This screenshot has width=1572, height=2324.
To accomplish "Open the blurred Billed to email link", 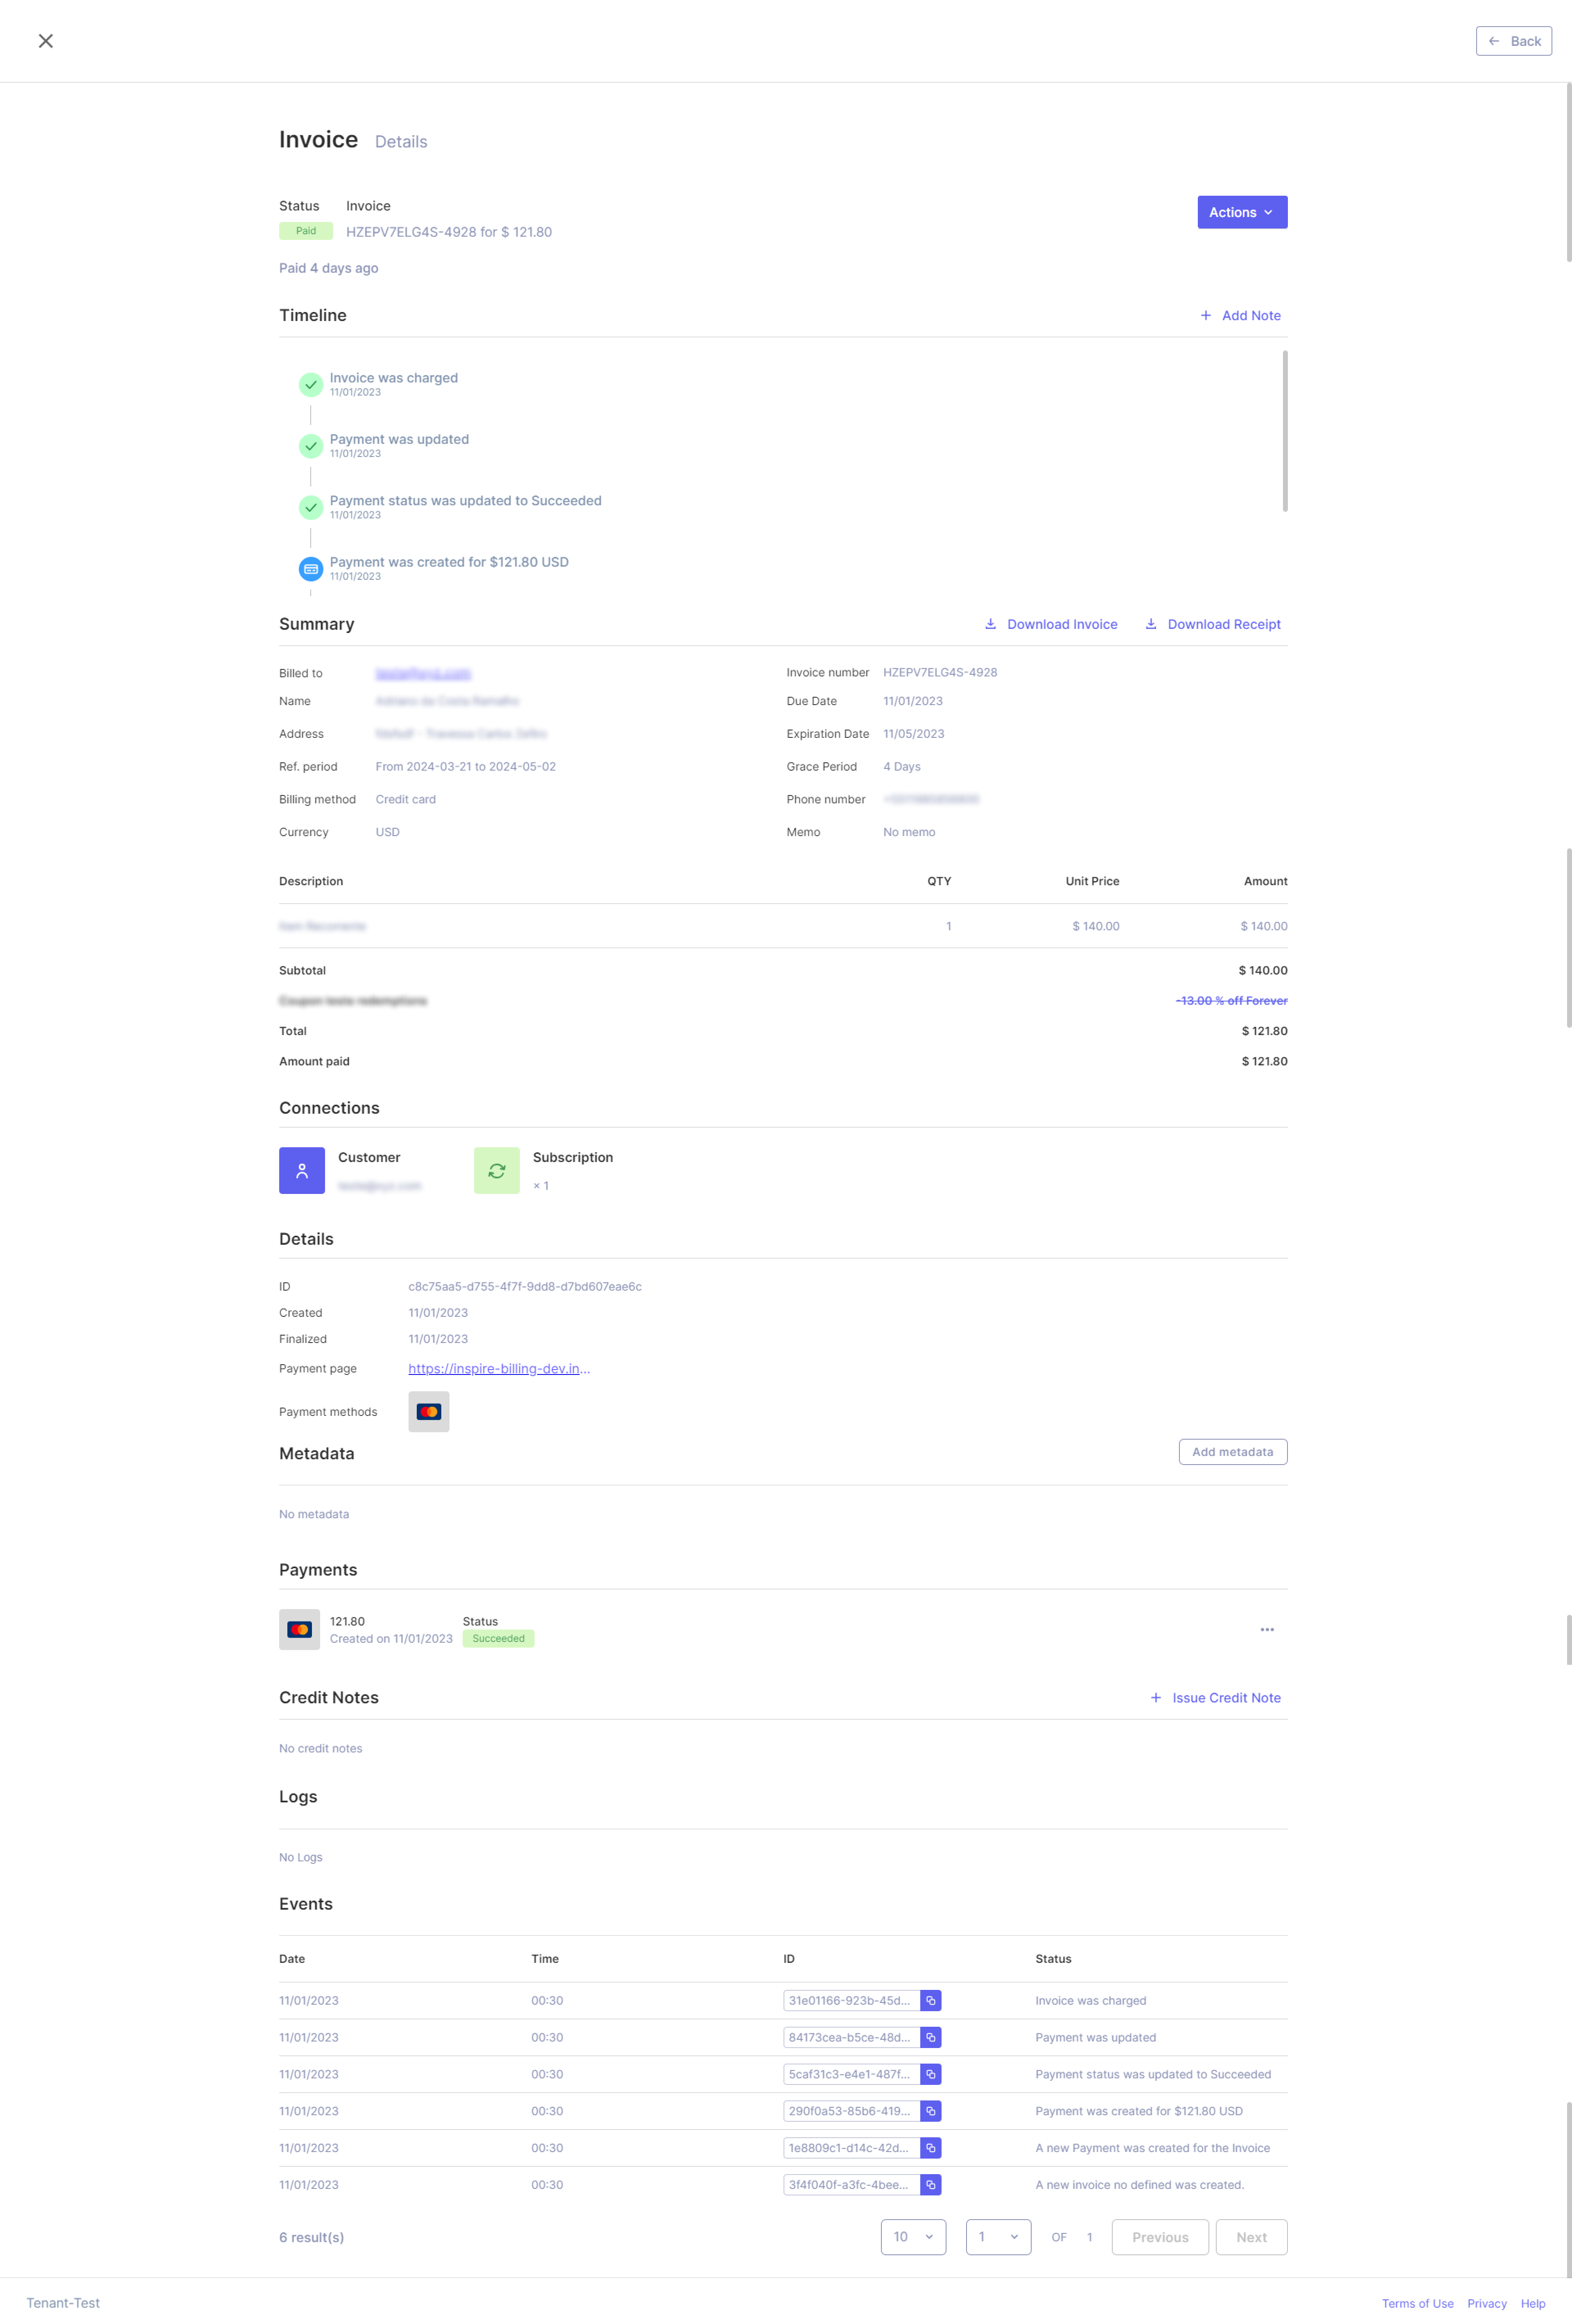I will coord(423,673).
